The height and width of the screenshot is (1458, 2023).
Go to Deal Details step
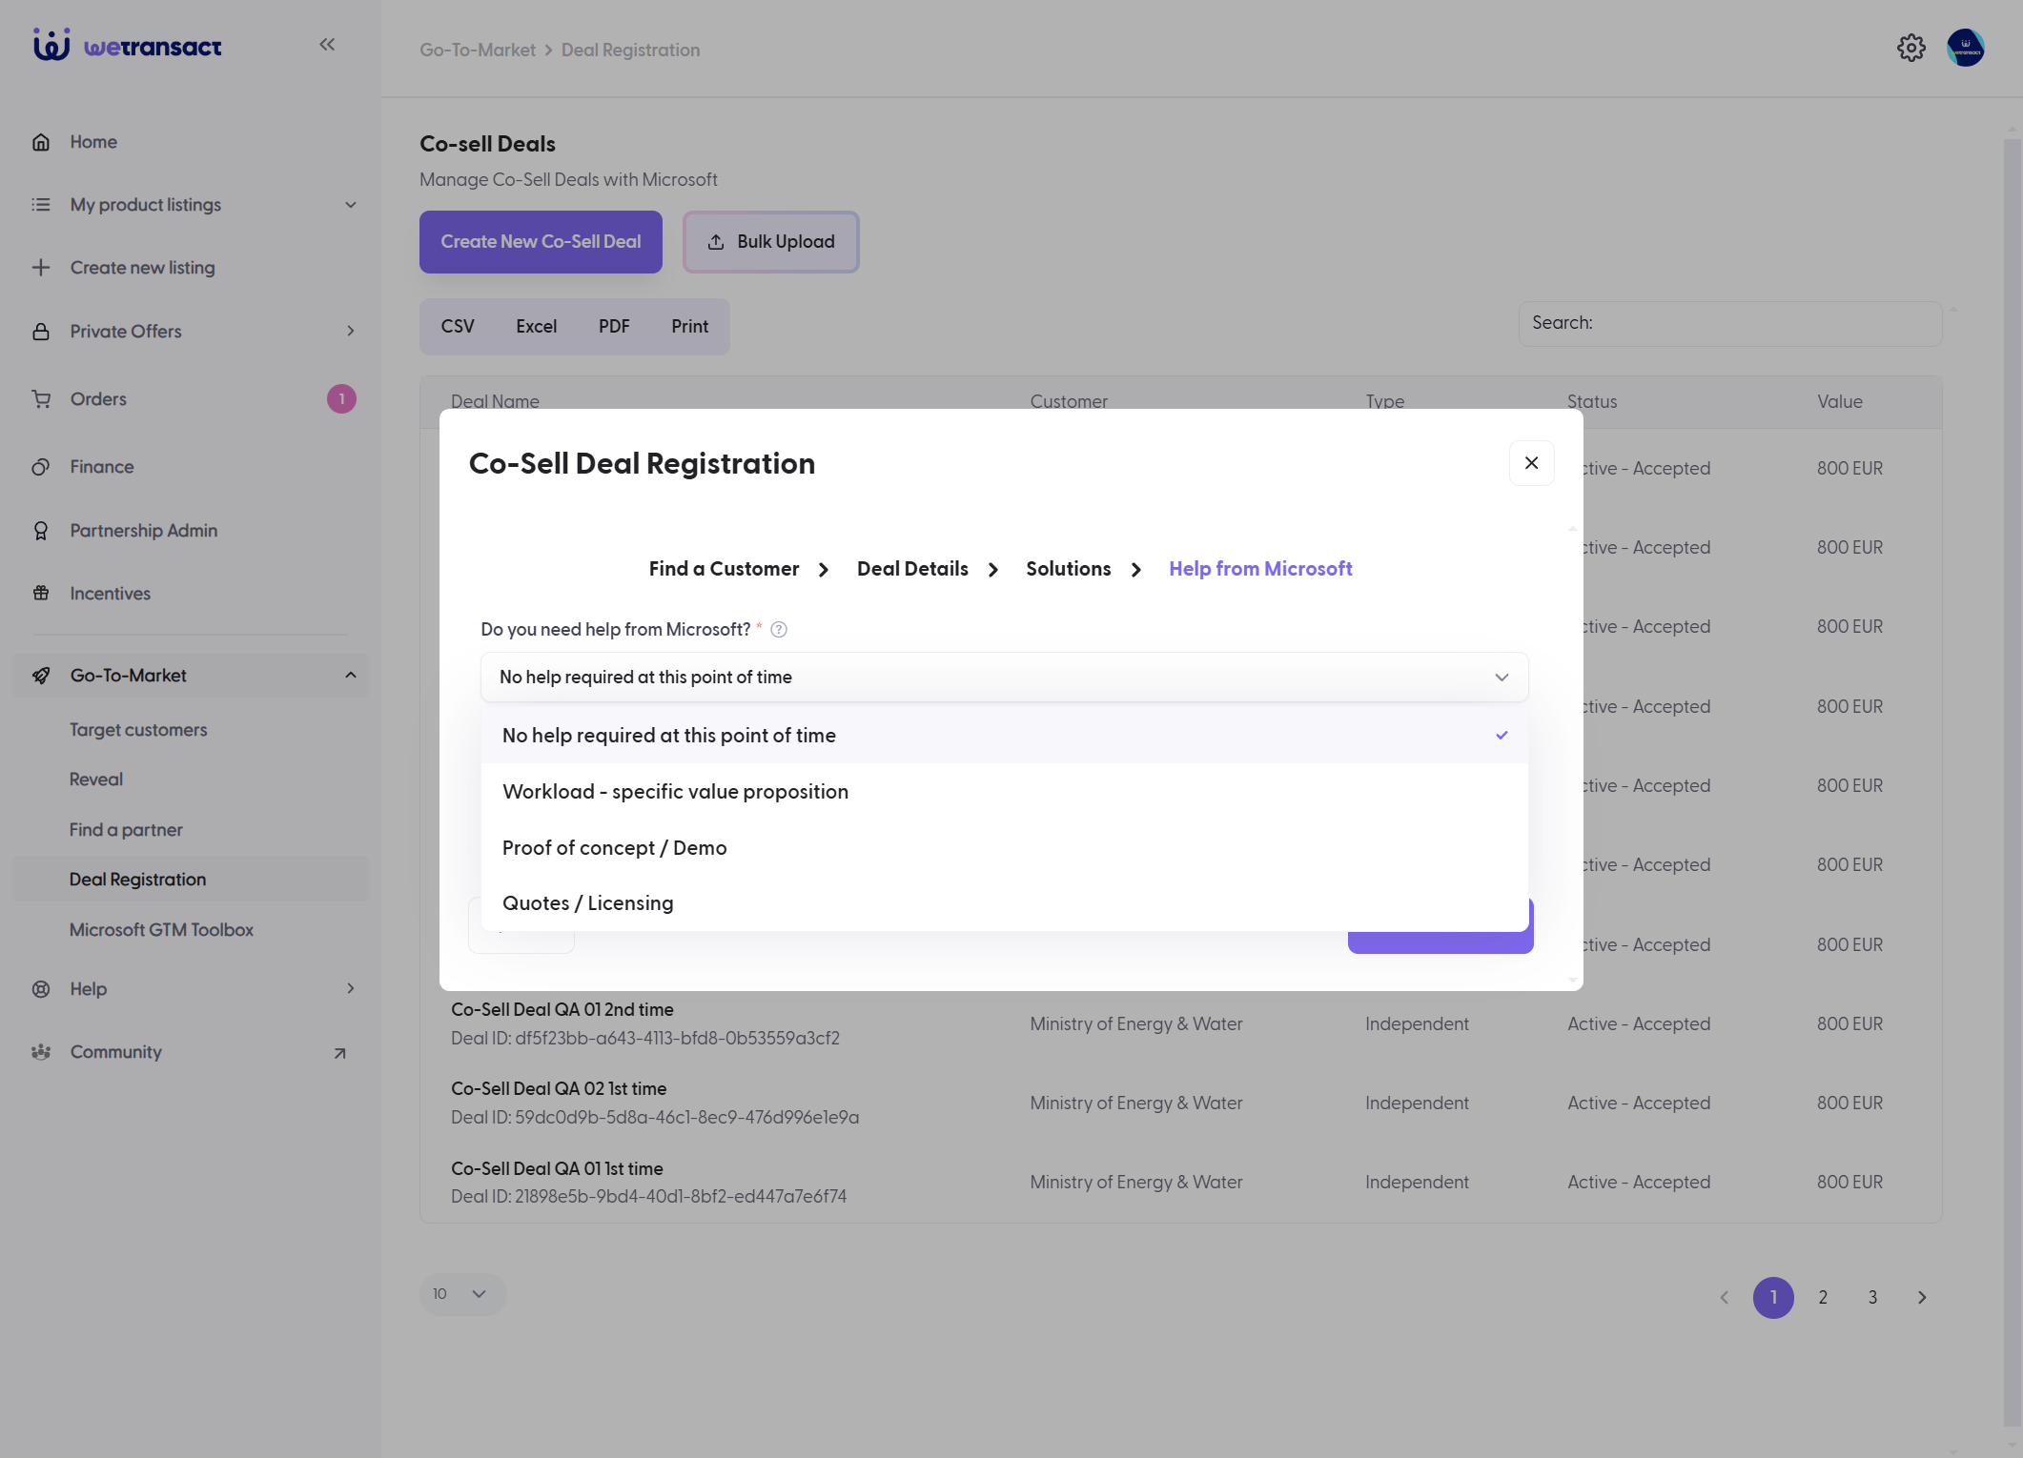[x=912, y=569]
